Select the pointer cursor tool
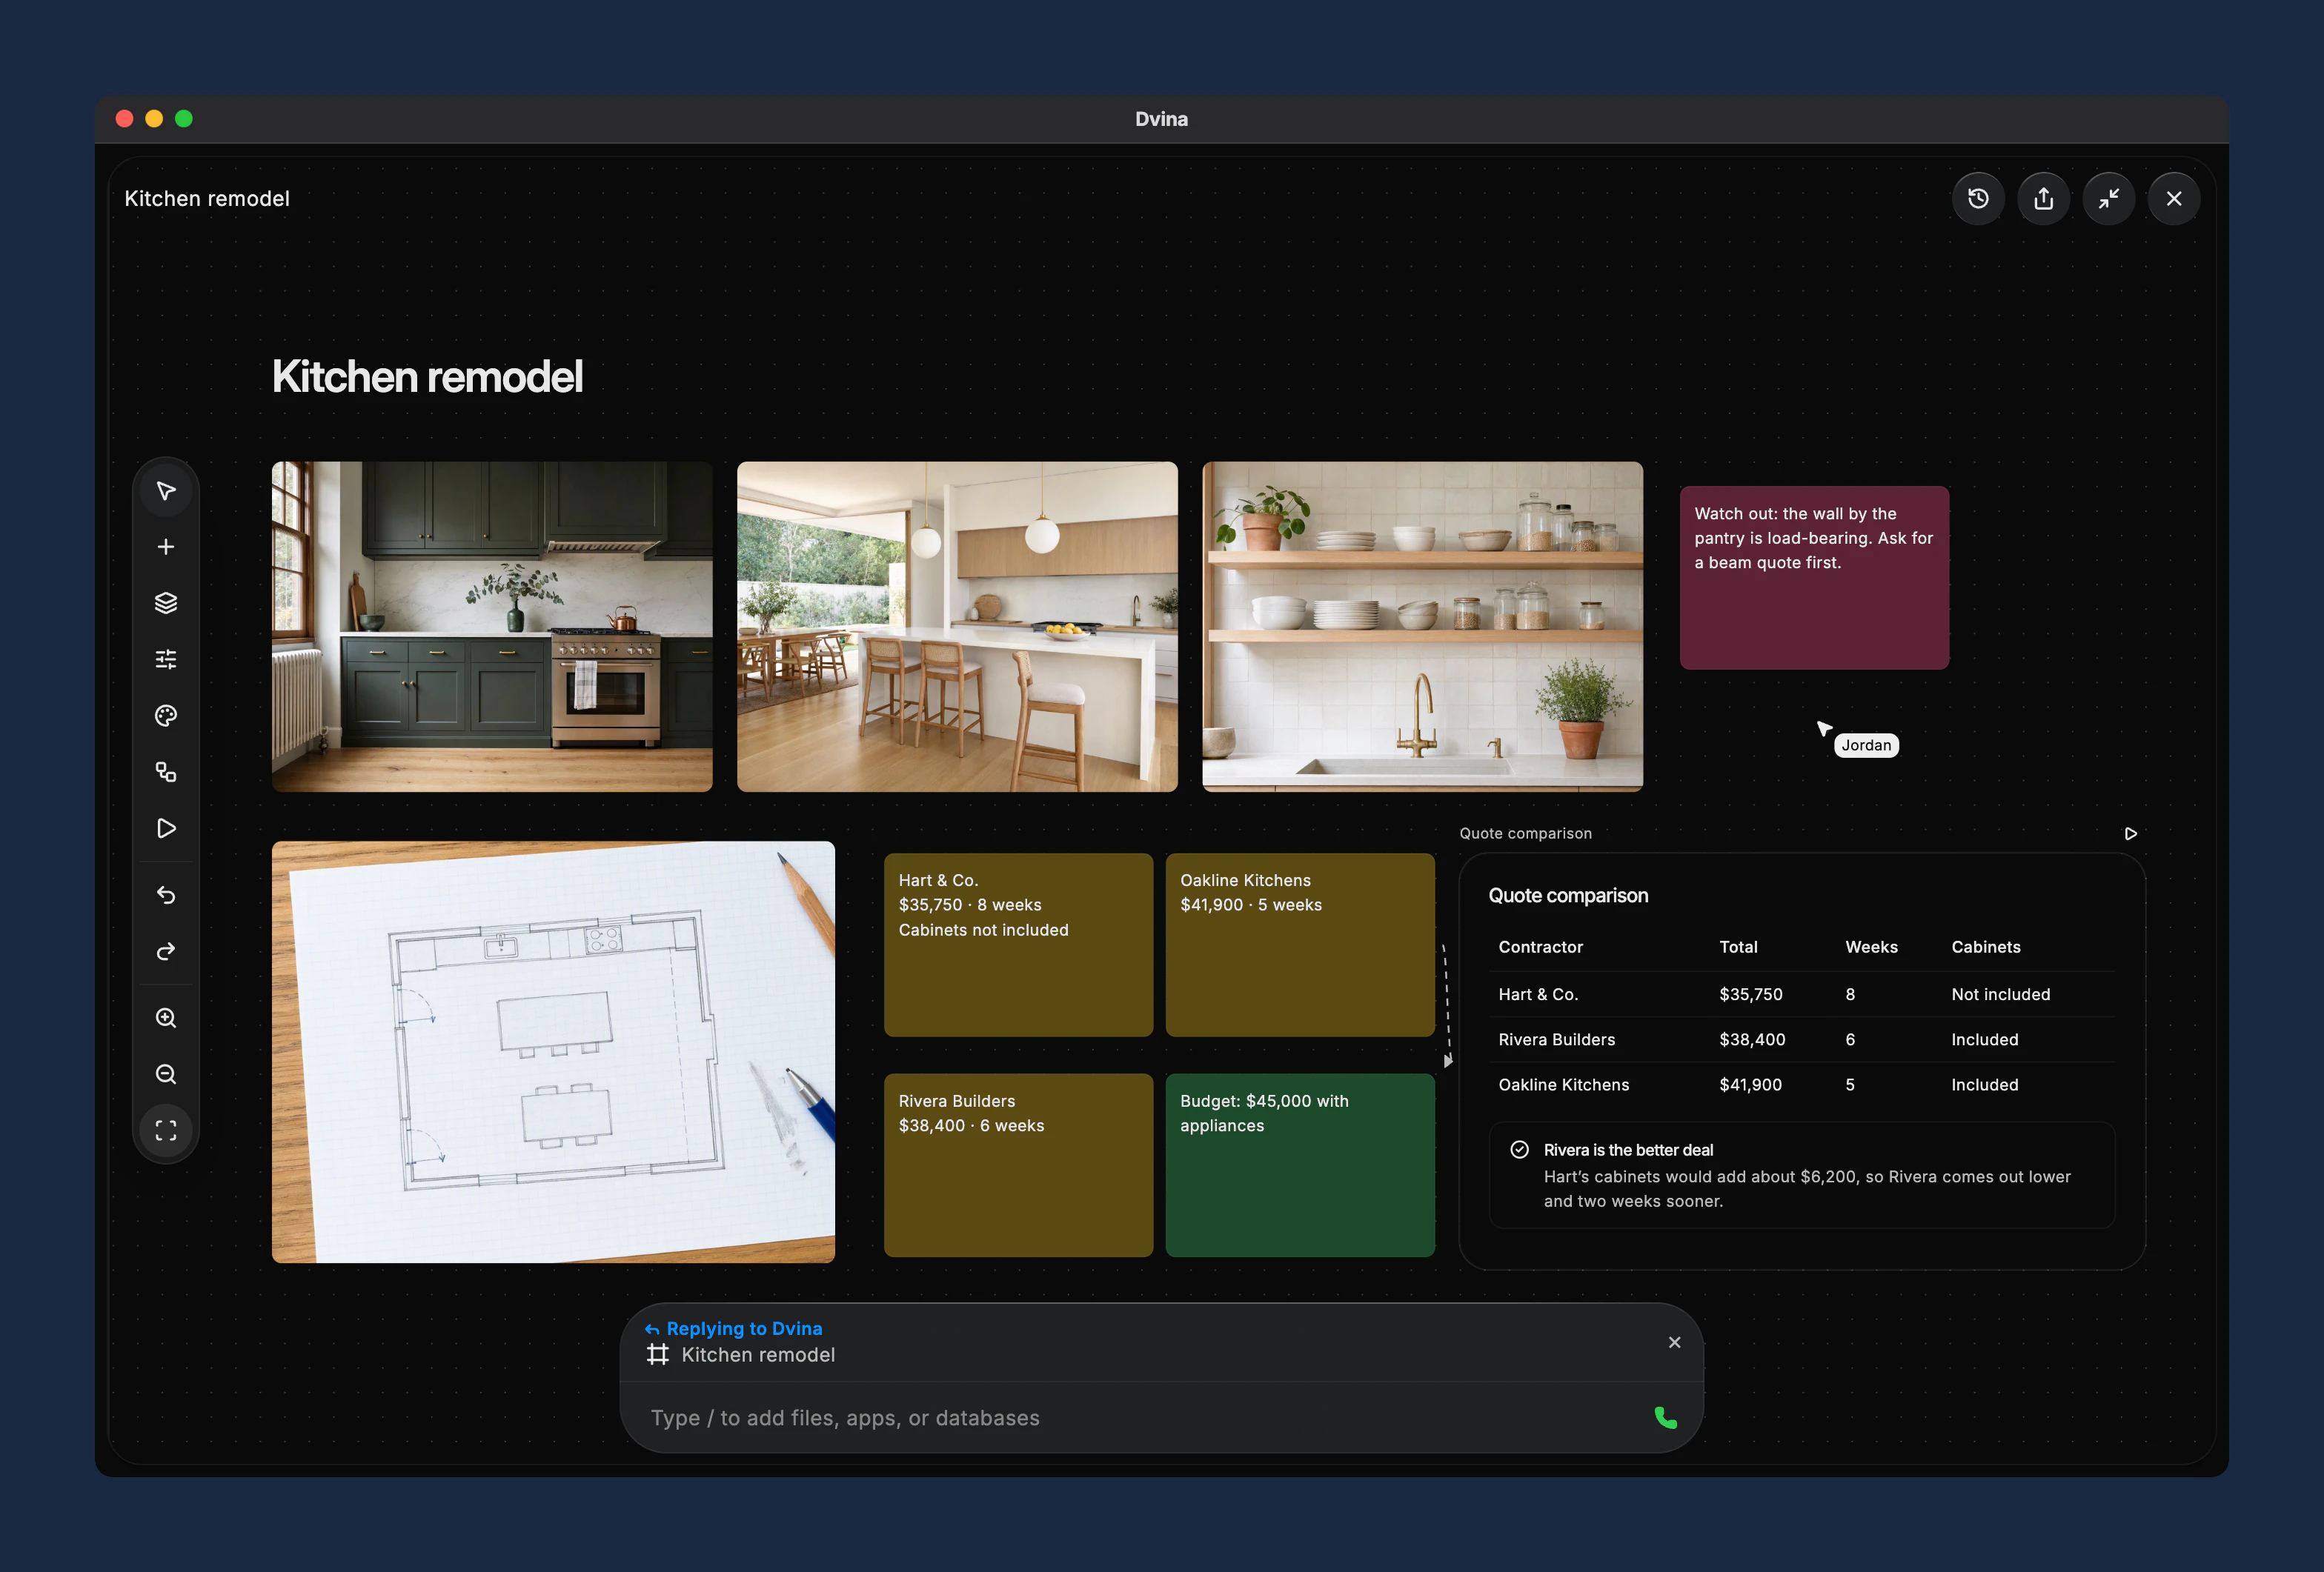The height and width of the screenshot is (1572, 2324). click(166, 490)
